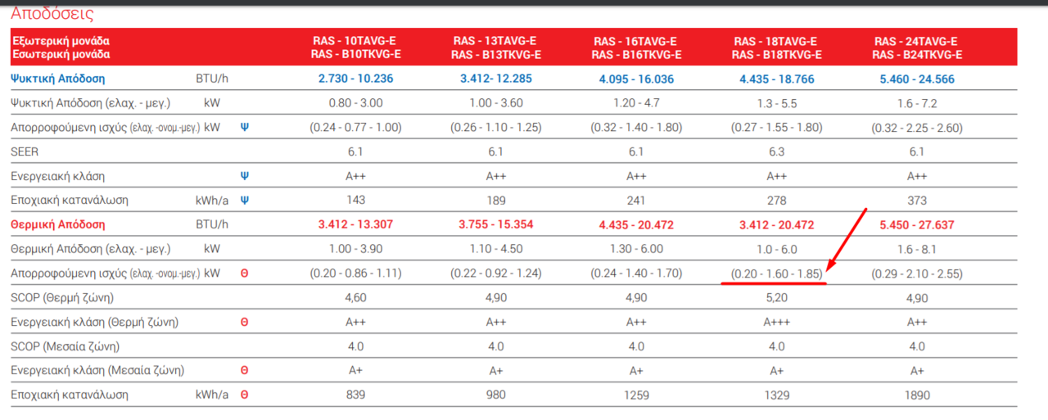
Task: Click the red "Θερμική Απόδοση" BTU/h row label
Action: [x=58, y=224]
